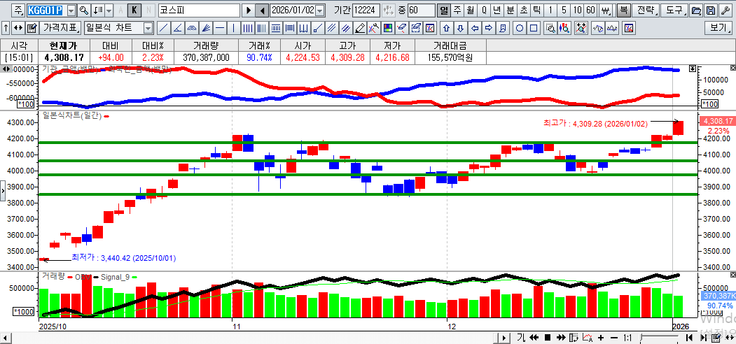The image size is (736, 344).
Task: Select the ellipse shape drawing tool
Action: point(520,28)
